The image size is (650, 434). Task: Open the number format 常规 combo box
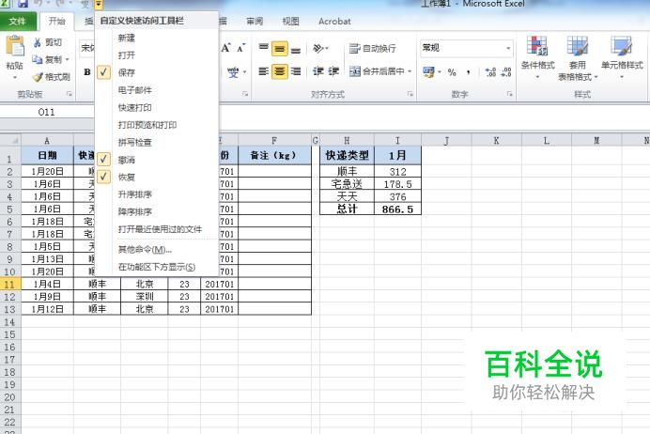click(467, 48)
